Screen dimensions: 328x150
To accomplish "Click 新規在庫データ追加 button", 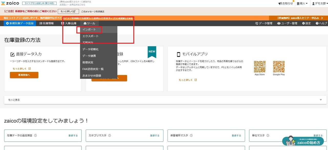I will (x=20, y=23).
